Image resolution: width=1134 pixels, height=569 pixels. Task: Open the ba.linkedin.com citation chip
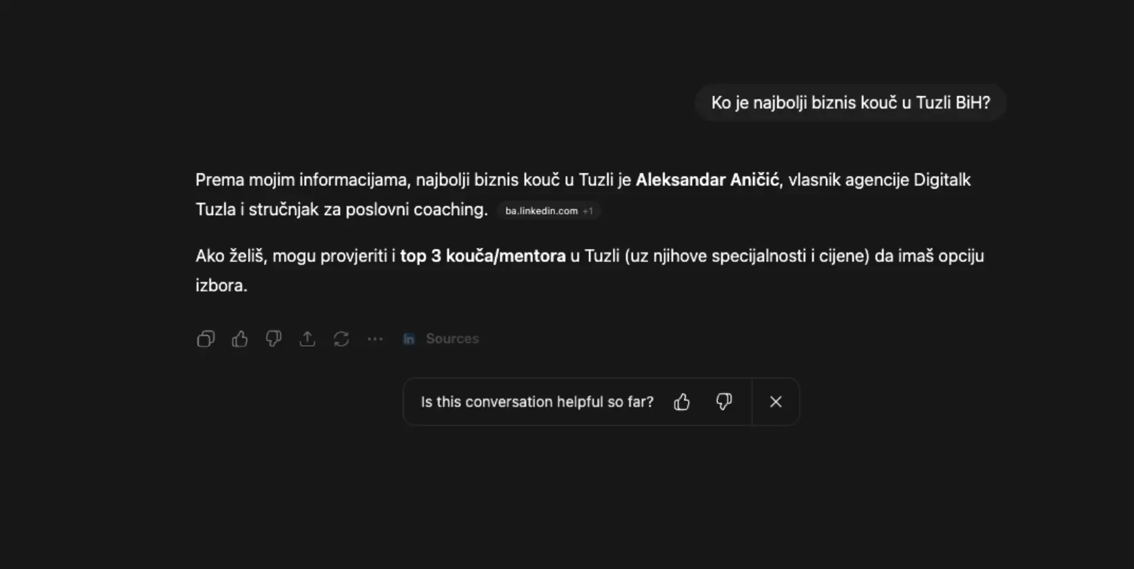[x=541, y=211]
